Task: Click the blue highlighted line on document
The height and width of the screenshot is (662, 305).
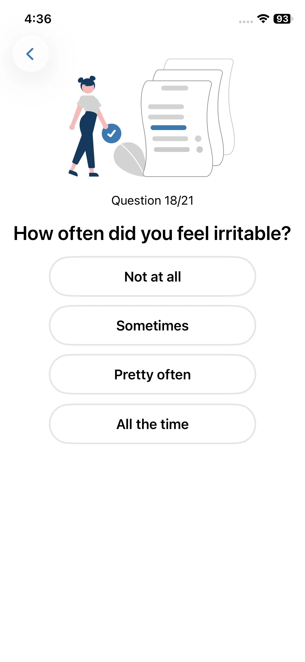Action: click(168, 128)
